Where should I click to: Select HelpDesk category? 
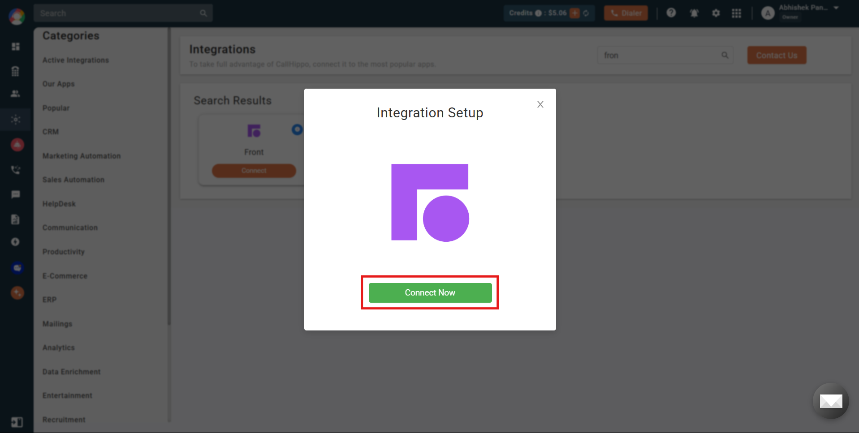coord(59,204)
